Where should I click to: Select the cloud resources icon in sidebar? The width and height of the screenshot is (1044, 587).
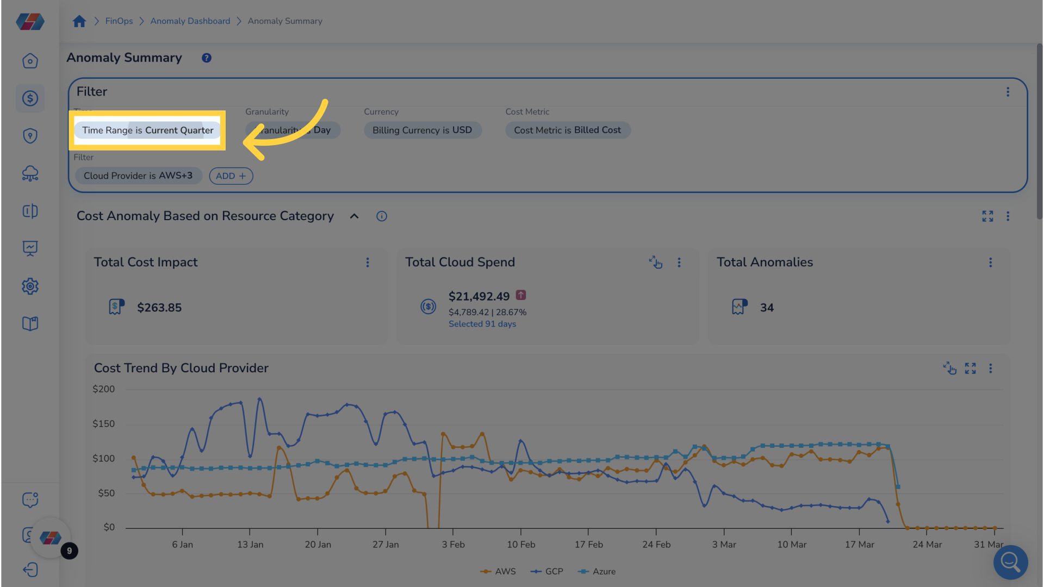pos(30,173)
